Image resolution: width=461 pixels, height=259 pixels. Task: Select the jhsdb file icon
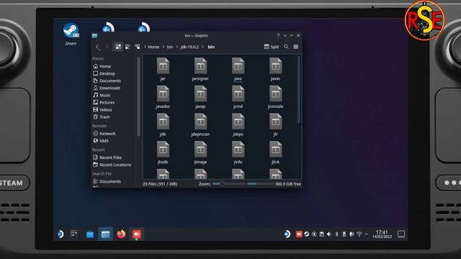(x=163, y=150)
